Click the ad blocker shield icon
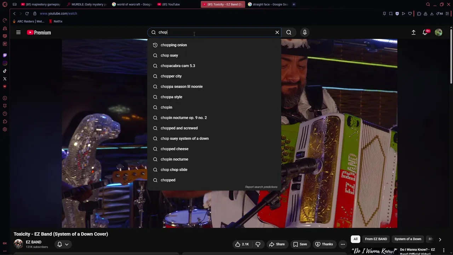Viewport: 453px width, 255px height. click(x=397, y=13)
